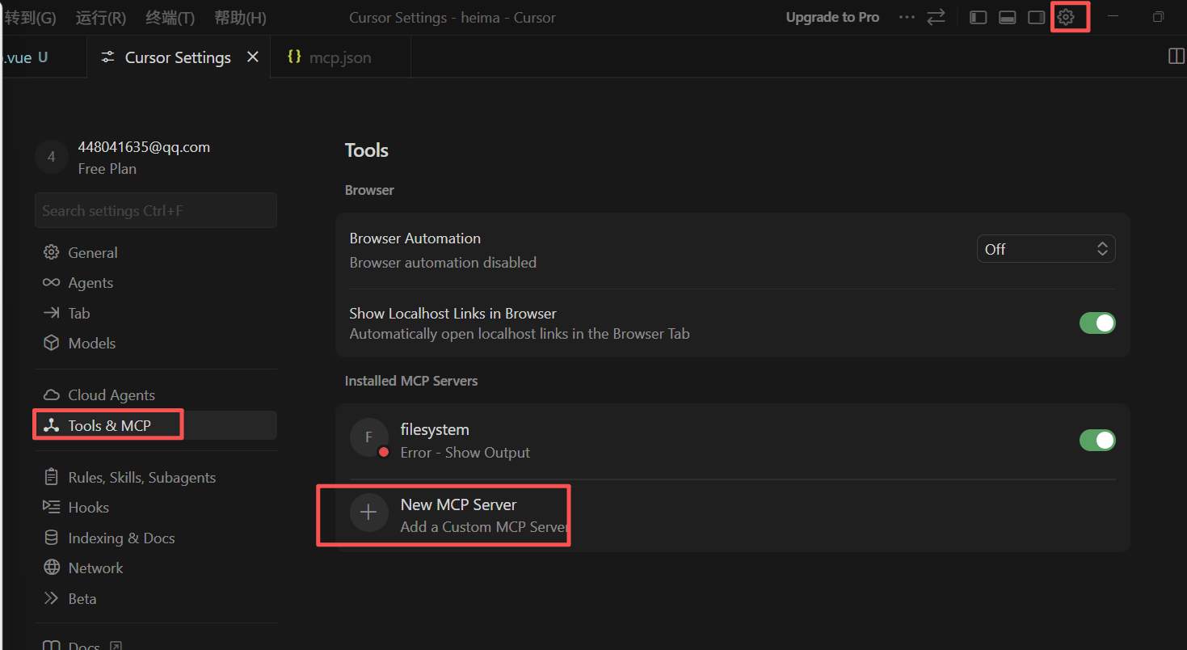Open Hooks settings section
Image resolution: width=1187 pixels, height=650 pixels.
[155, 508]
